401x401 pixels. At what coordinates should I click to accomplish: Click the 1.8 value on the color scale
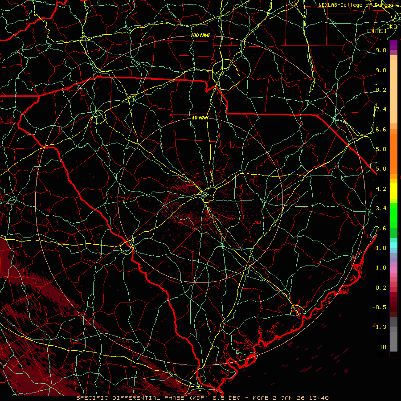click(381, 248)
